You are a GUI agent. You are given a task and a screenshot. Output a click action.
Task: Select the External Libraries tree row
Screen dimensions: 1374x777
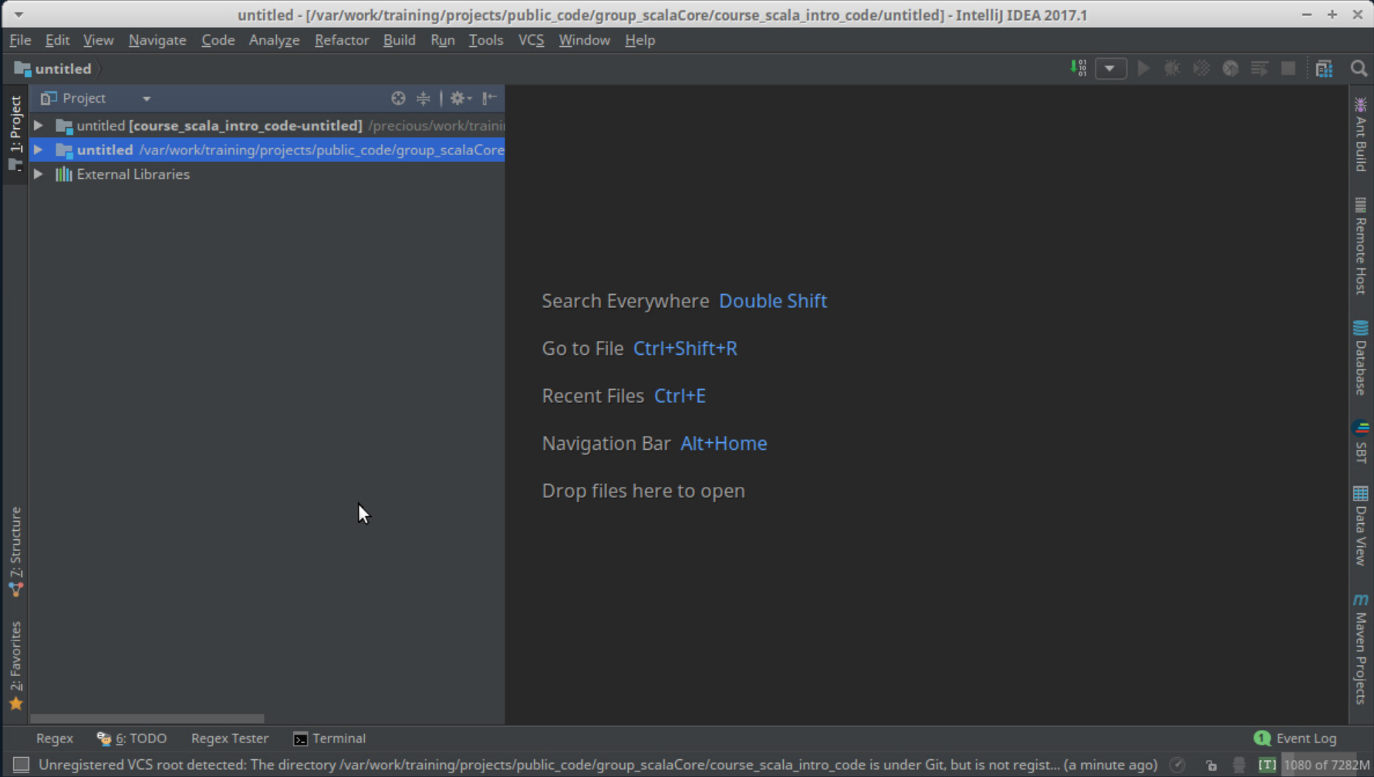pos(267,174)
